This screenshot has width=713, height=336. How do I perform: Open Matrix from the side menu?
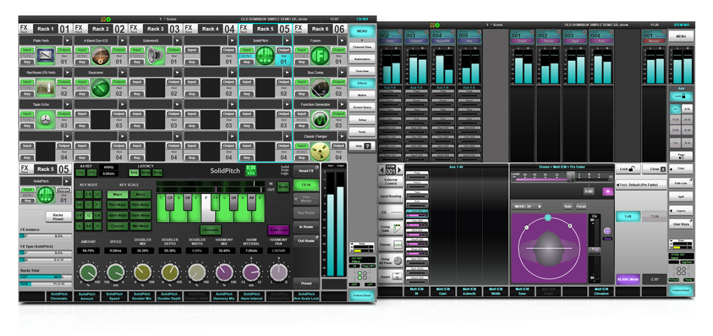tap(362, 95)
